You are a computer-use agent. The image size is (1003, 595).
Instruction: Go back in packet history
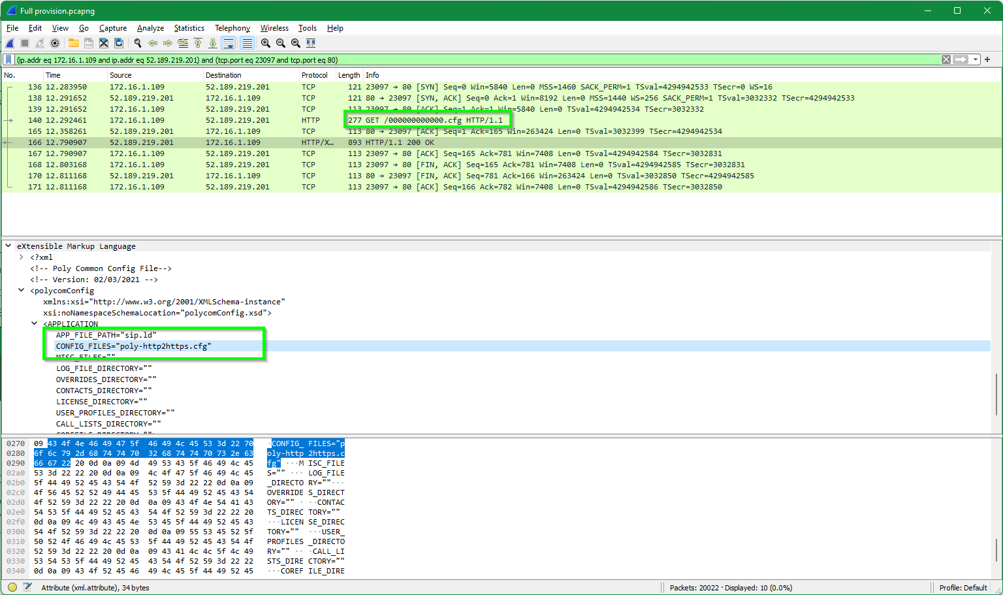153,43
